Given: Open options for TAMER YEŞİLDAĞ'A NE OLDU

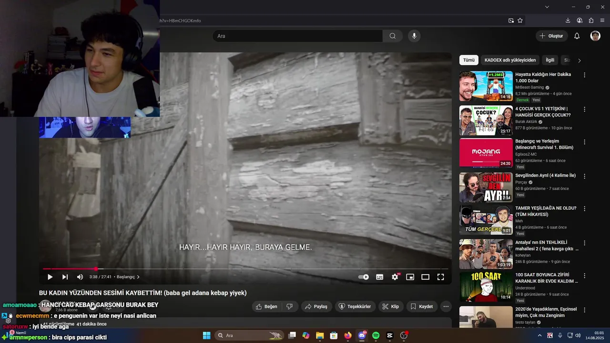Looking at the screenshot, I should click(x=584, y=209).
